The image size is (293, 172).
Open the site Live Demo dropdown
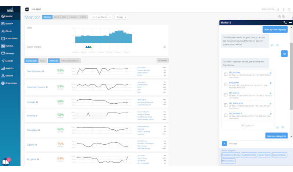click(101, 17)
